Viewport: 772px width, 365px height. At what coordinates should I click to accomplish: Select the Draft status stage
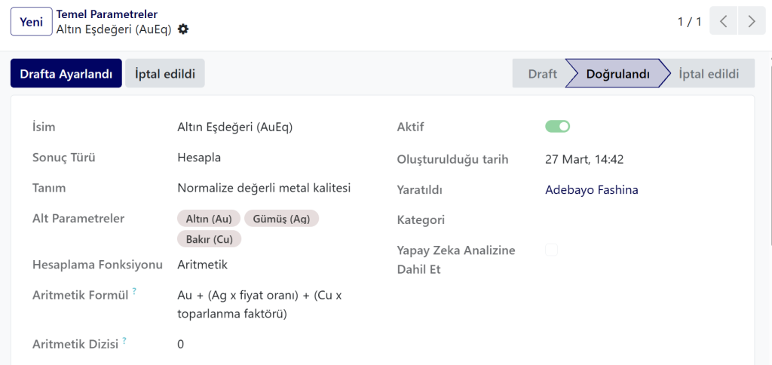541,74
